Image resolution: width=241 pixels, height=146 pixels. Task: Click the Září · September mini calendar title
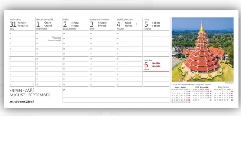202,87
